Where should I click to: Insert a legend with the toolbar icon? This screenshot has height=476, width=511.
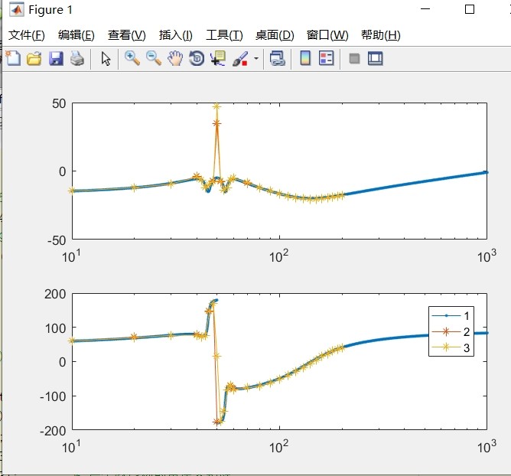(x=327, y=58)
